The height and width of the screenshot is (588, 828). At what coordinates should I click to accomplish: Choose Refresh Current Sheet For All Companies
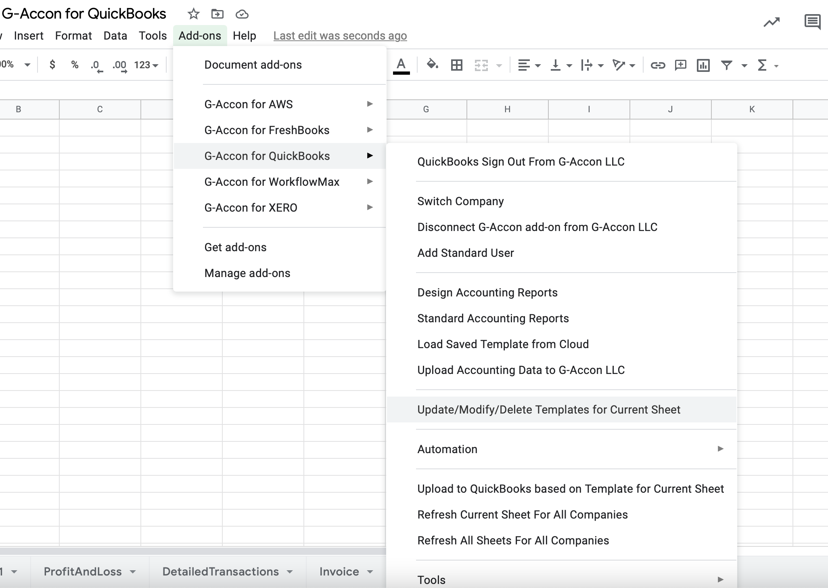pos(562,514)
